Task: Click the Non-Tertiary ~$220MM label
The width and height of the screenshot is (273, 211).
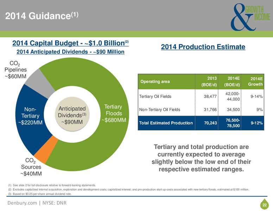Action: pyautogui.click(x=30, y=116)
